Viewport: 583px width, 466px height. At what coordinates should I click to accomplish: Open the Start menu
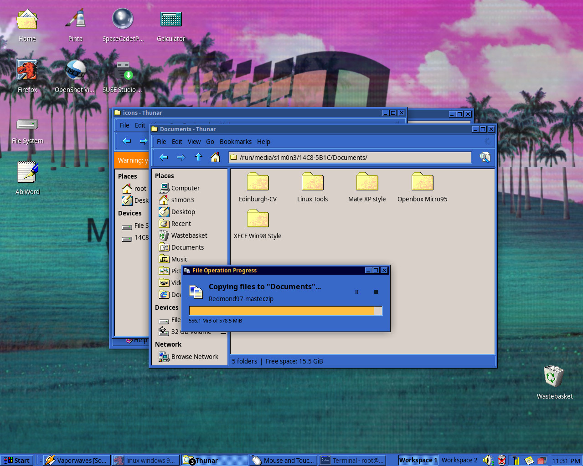pyautogui.click(x=16, y=460)
